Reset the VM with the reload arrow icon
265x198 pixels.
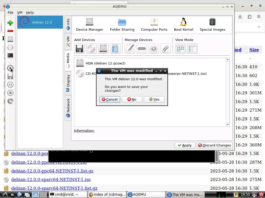[10, 101]
